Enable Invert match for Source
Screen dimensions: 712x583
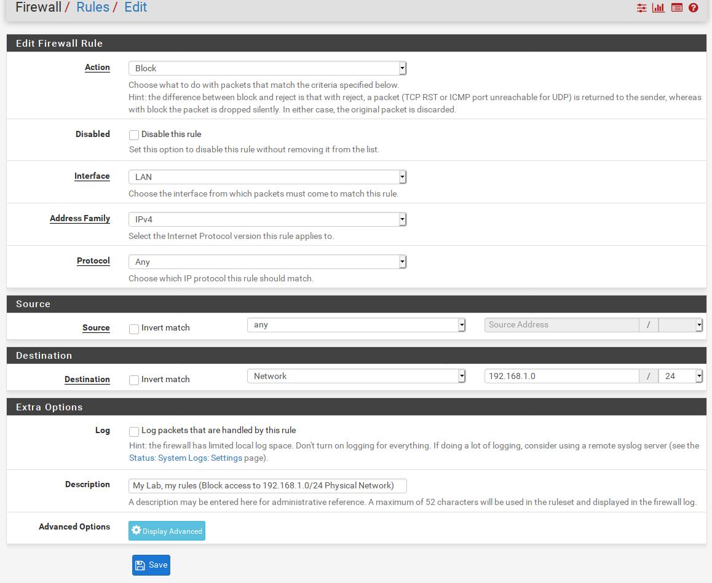pyautogui.click(x=134, y=329)
